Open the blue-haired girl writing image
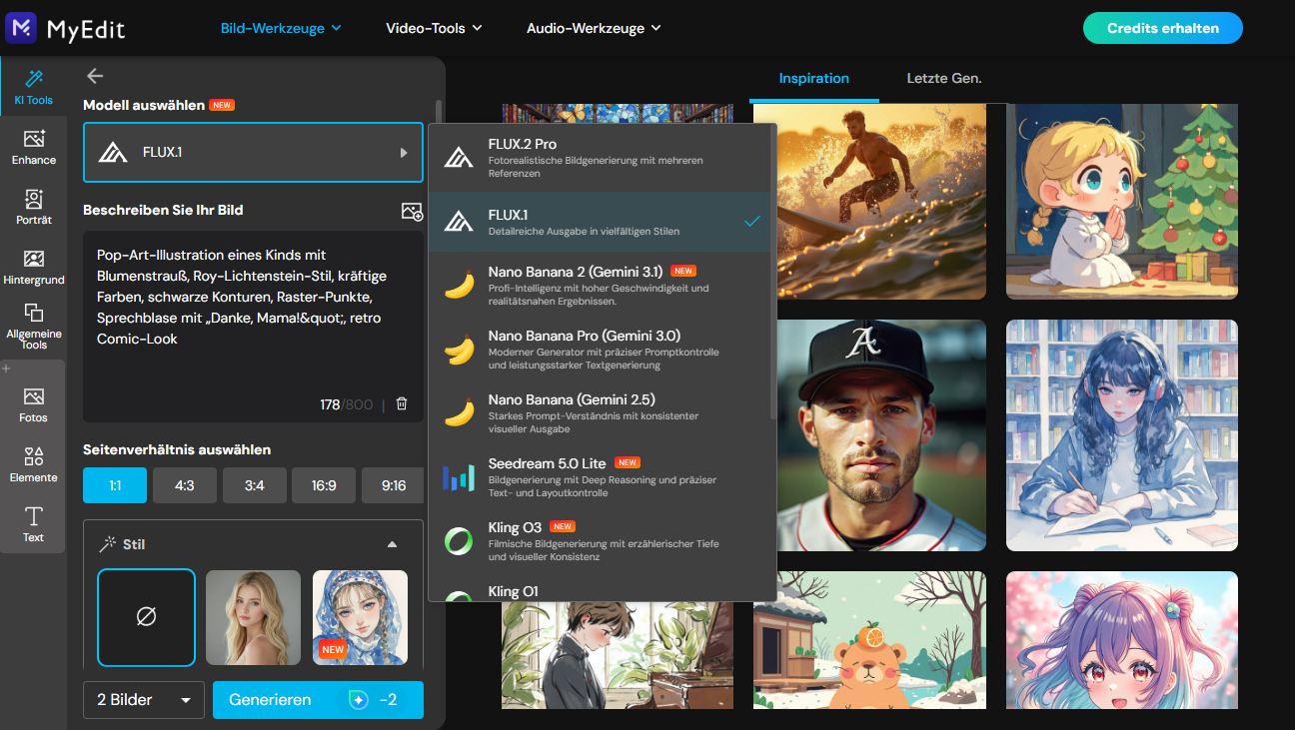 pos(1122,435)
